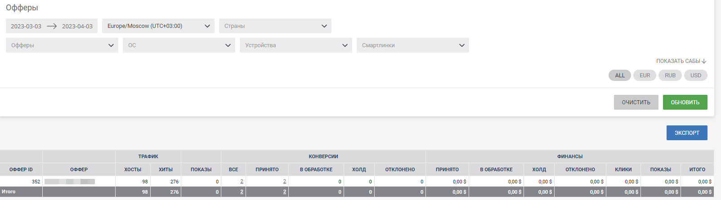Viewport: 721px width, 200px height.
Task: Click the start date 2023-03-03 field
Action: pos(26,27)
